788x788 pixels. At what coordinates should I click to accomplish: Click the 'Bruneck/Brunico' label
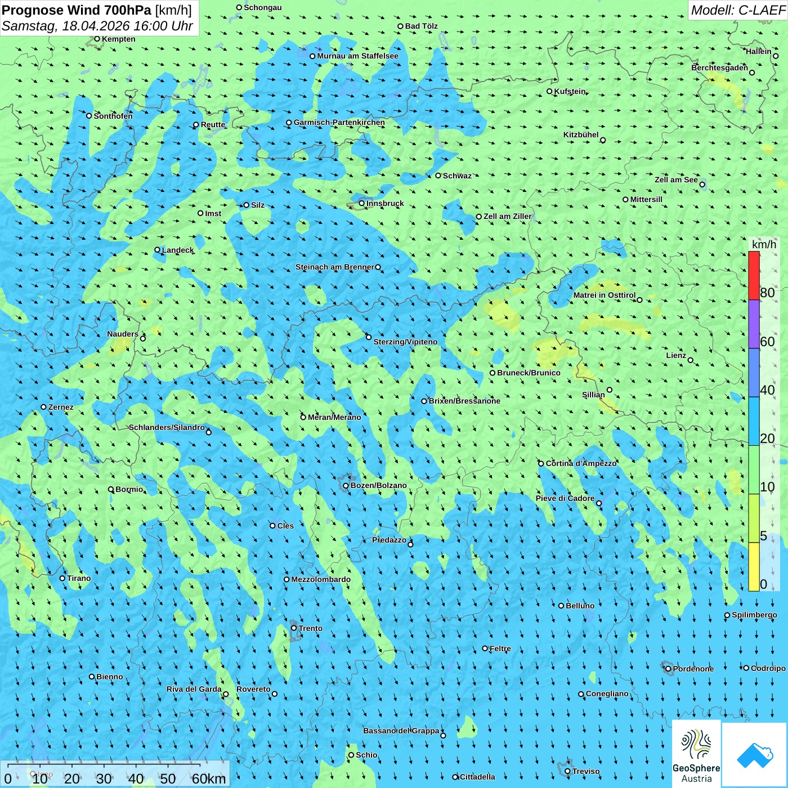(x=529, y=373)
